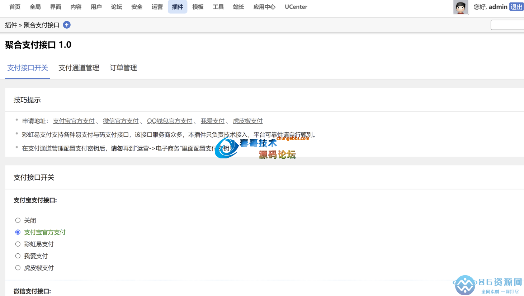Click the admin avatar picture
This screenshot has height=296, width=524.
pyautogui.click(x=461, y=7)
